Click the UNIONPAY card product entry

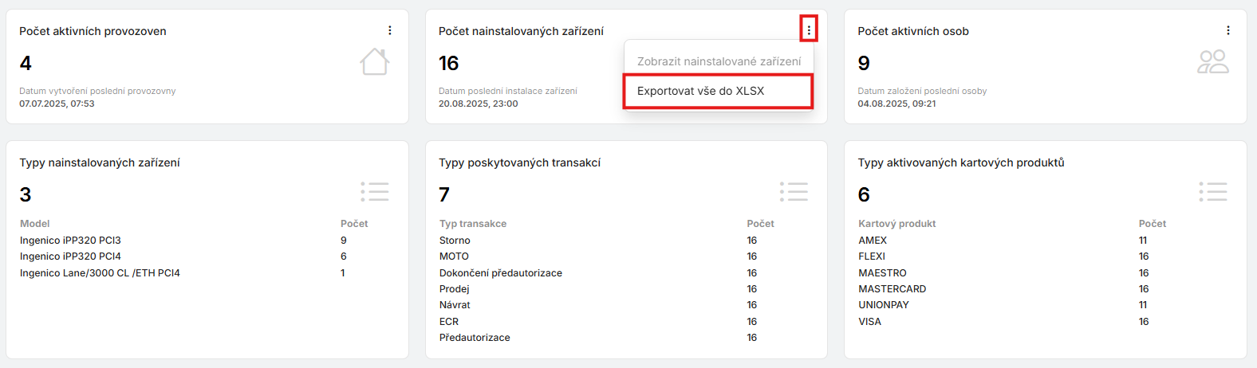[x=883, y=305]
